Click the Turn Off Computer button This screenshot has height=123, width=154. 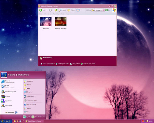(38, 117)
